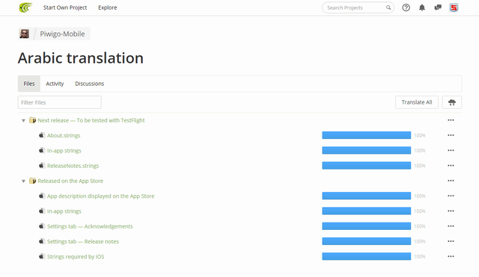Image resolution: width=479 pixels, height=277 pixels.
Task: Open Released on the App Store link
Action: coord(70,181)
